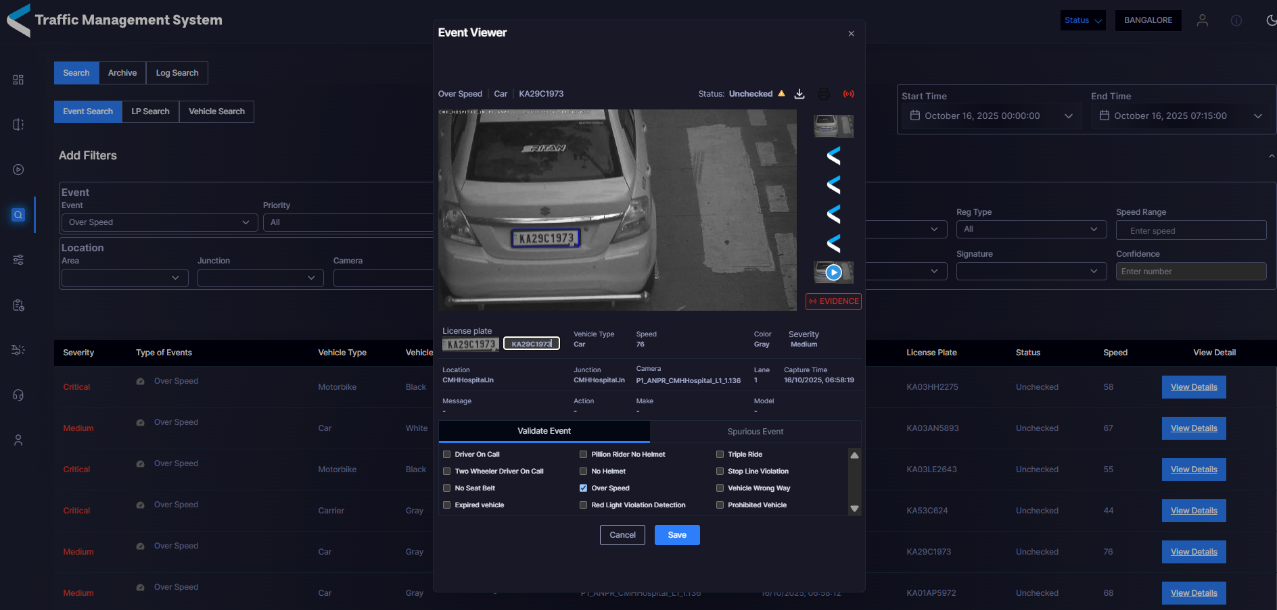Enable the No Helmet violation checkbox

click(582, 471)
